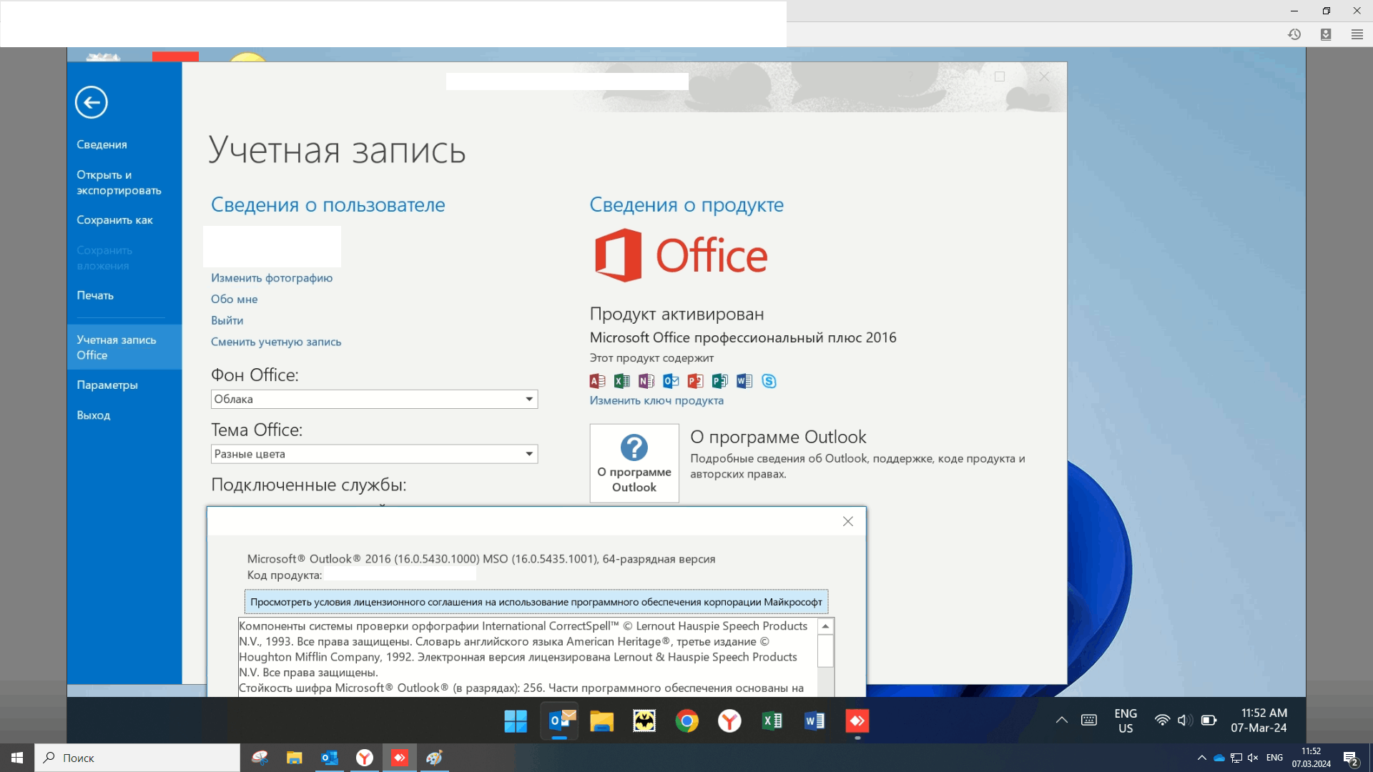Open the Сведения backstage tab

(102, 144)
